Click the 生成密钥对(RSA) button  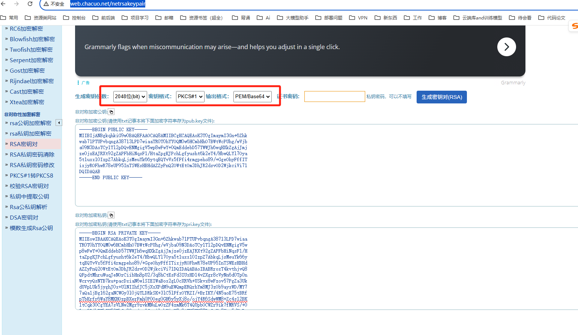(x=441, y=97)
